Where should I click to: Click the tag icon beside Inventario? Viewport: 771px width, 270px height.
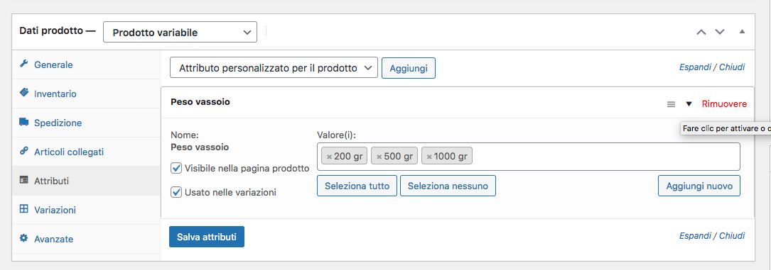[x=23, y=93]
